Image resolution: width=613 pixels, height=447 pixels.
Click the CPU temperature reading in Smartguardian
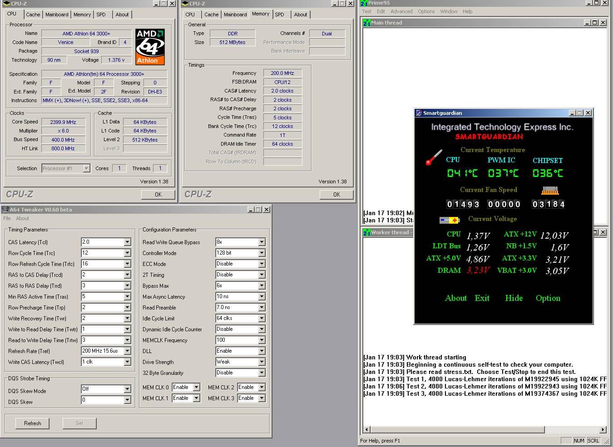[x=462, y=173]
